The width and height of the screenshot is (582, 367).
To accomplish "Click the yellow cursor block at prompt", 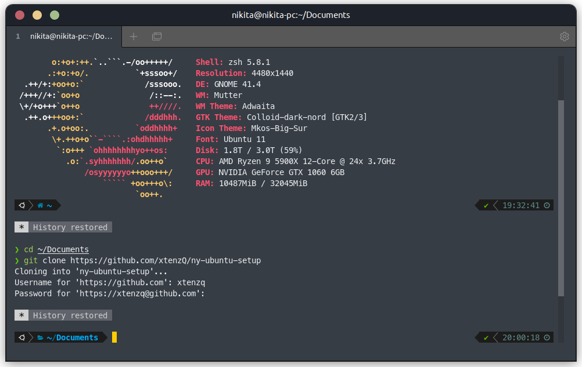I will click(114, 337).
